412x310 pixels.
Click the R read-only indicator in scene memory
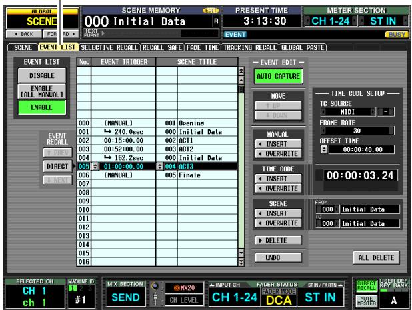(216, 21)
